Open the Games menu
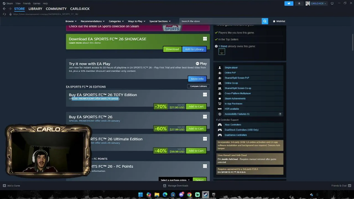Screen dimensions: 354x199 [37, 3]
